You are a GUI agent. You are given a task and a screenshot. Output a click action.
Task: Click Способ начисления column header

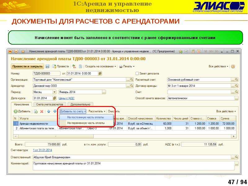coord(141,118)
